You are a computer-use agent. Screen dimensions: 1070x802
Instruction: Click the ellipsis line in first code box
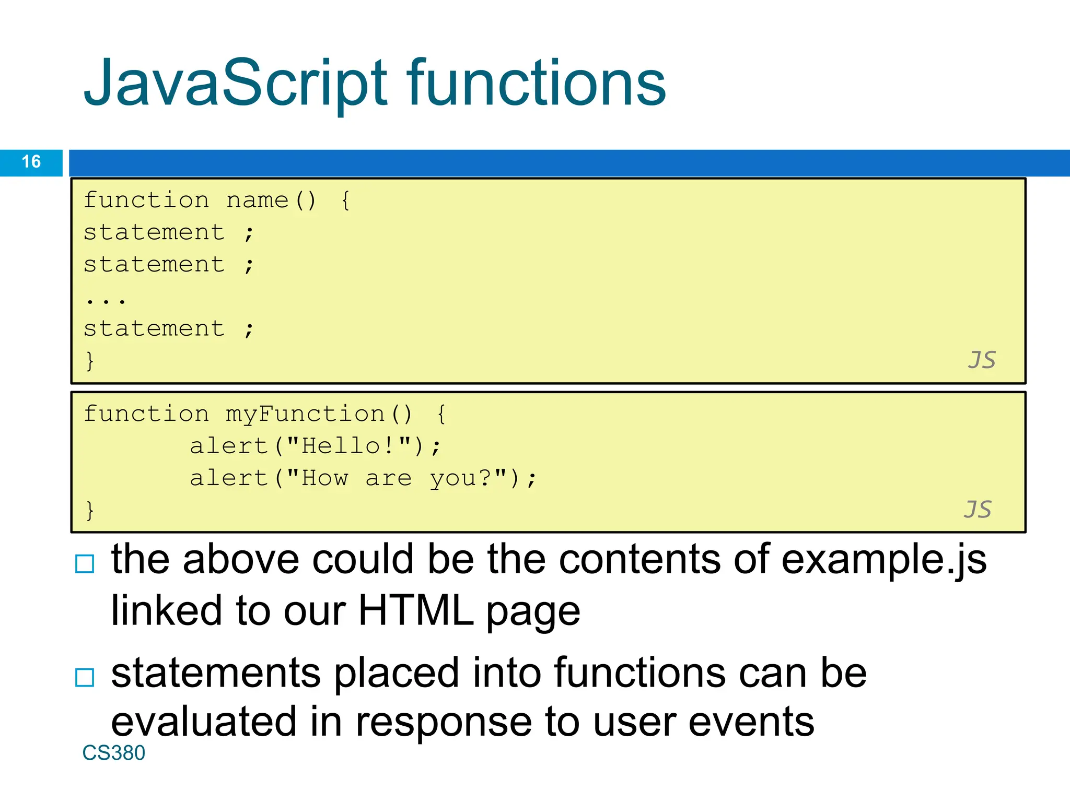coord(106,301)
